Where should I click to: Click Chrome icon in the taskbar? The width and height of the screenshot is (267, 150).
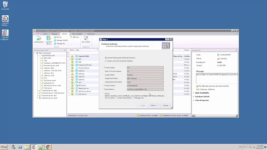[x=48, y=147]
